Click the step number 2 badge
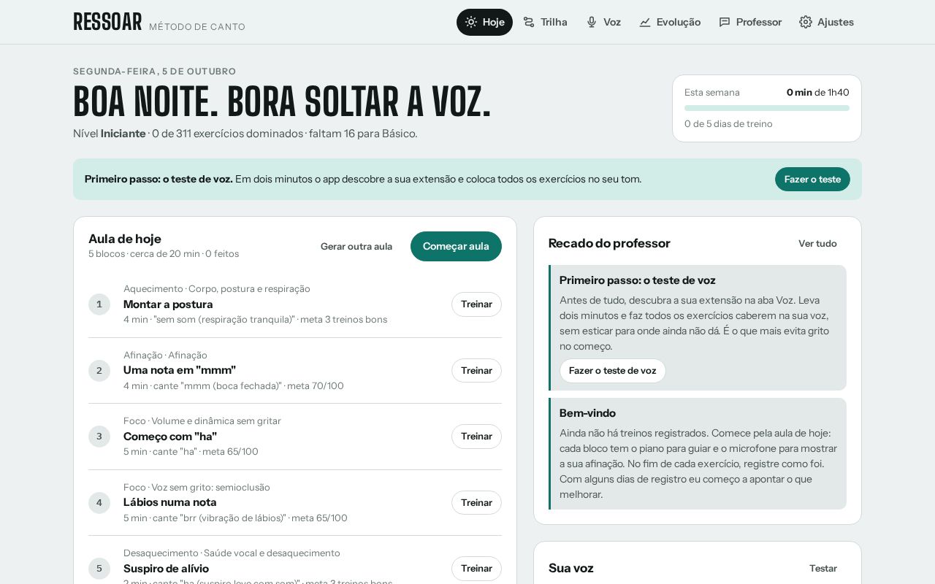Image resolution: width=935 pixels, height=584 pixels. [99, 370]
